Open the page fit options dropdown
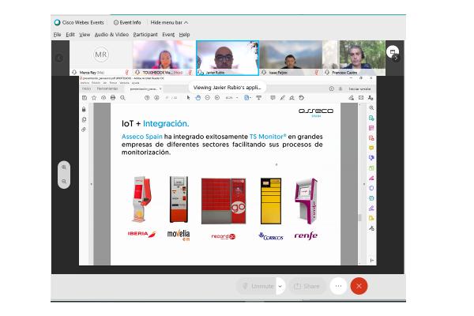Screen dimensions: 474x316 [247, 98]
